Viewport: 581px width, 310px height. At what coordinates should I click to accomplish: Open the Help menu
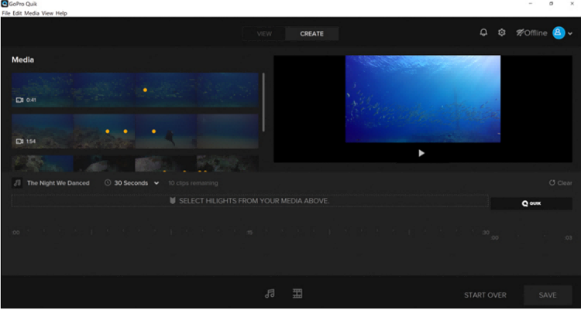(61, 13)
